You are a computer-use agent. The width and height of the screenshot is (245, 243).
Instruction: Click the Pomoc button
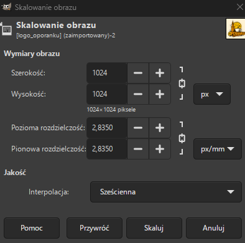(32, 228)
